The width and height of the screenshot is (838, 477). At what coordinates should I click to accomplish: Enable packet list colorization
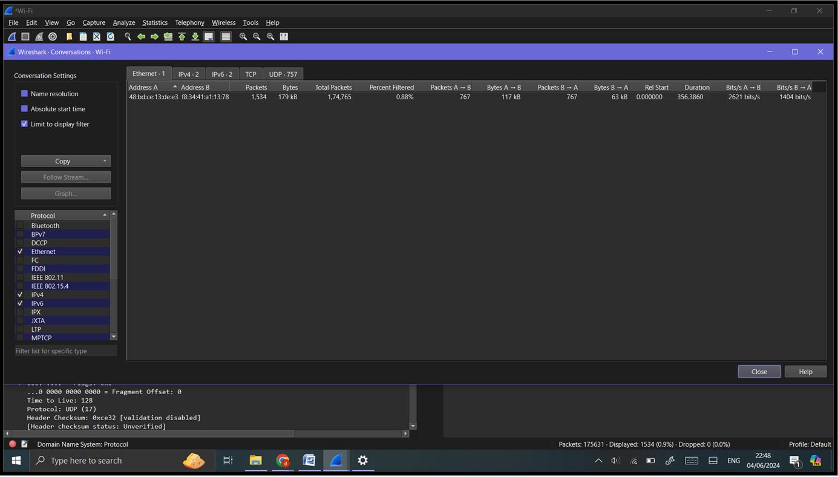pyautogui.click(x=225, y=36)
